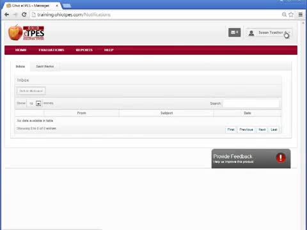Bookmark page with the star icon

[x=291, y=15]
